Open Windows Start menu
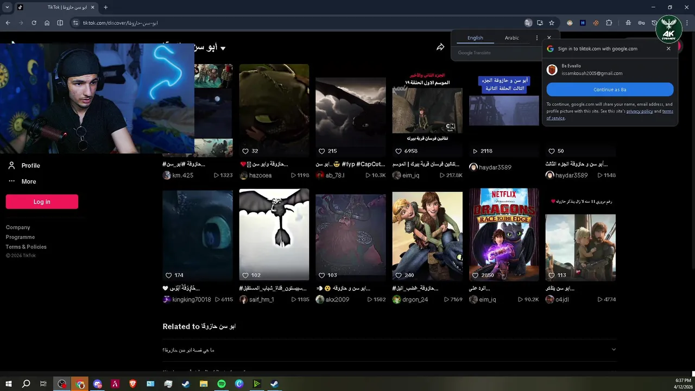The width and height of the screenshot is (695, 391). click(x=8, y=384)
